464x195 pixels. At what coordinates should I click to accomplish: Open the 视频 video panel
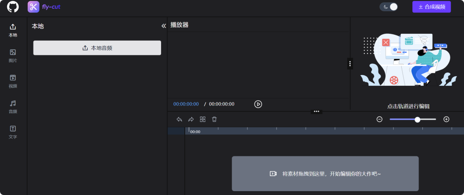[13, 81]
